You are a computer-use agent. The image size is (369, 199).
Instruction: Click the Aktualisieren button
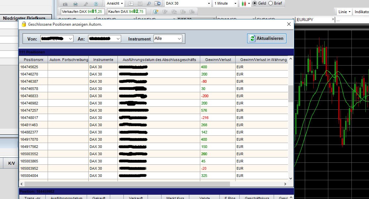tap(267, 39)
